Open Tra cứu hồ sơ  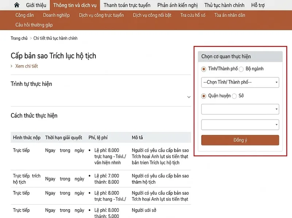click(193, 15)
